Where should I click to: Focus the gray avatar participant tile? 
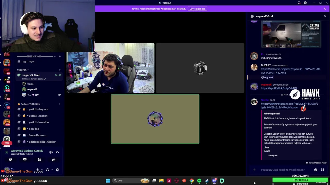200,68
